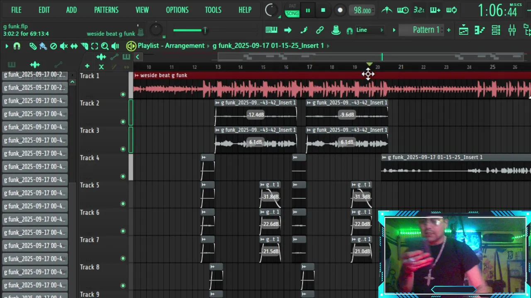Image resolution: width=531 pixels, height=298 pixels.
Task: Collapse the picker panel with left chevron
Action: 137,57
